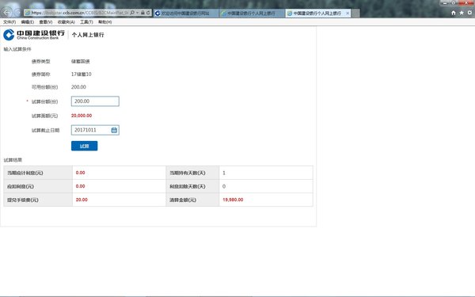This screenshot has height=297, width=475.
Task: Switch to the first CCB website tab
Action: click(186, 13)
